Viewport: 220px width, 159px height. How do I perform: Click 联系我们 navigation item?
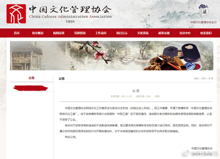click(x=206, y=33)
